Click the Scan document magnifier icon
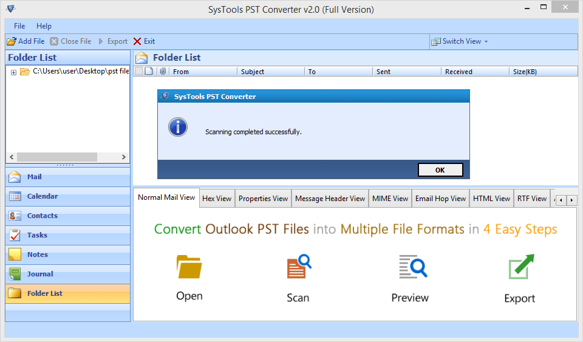Viewport: 583px width, 342px height. pos(299,267)
